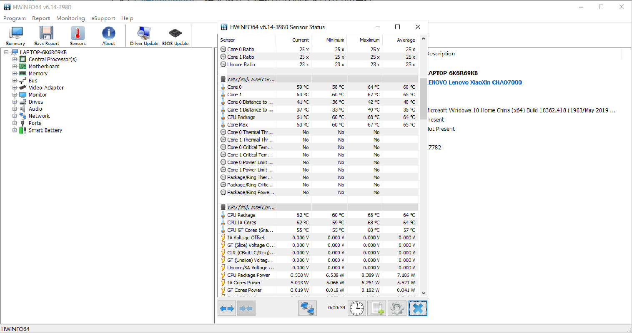The image size is (632, 333).
Task: Open sensor settings with the gear icon
Action: pos(397,308)
